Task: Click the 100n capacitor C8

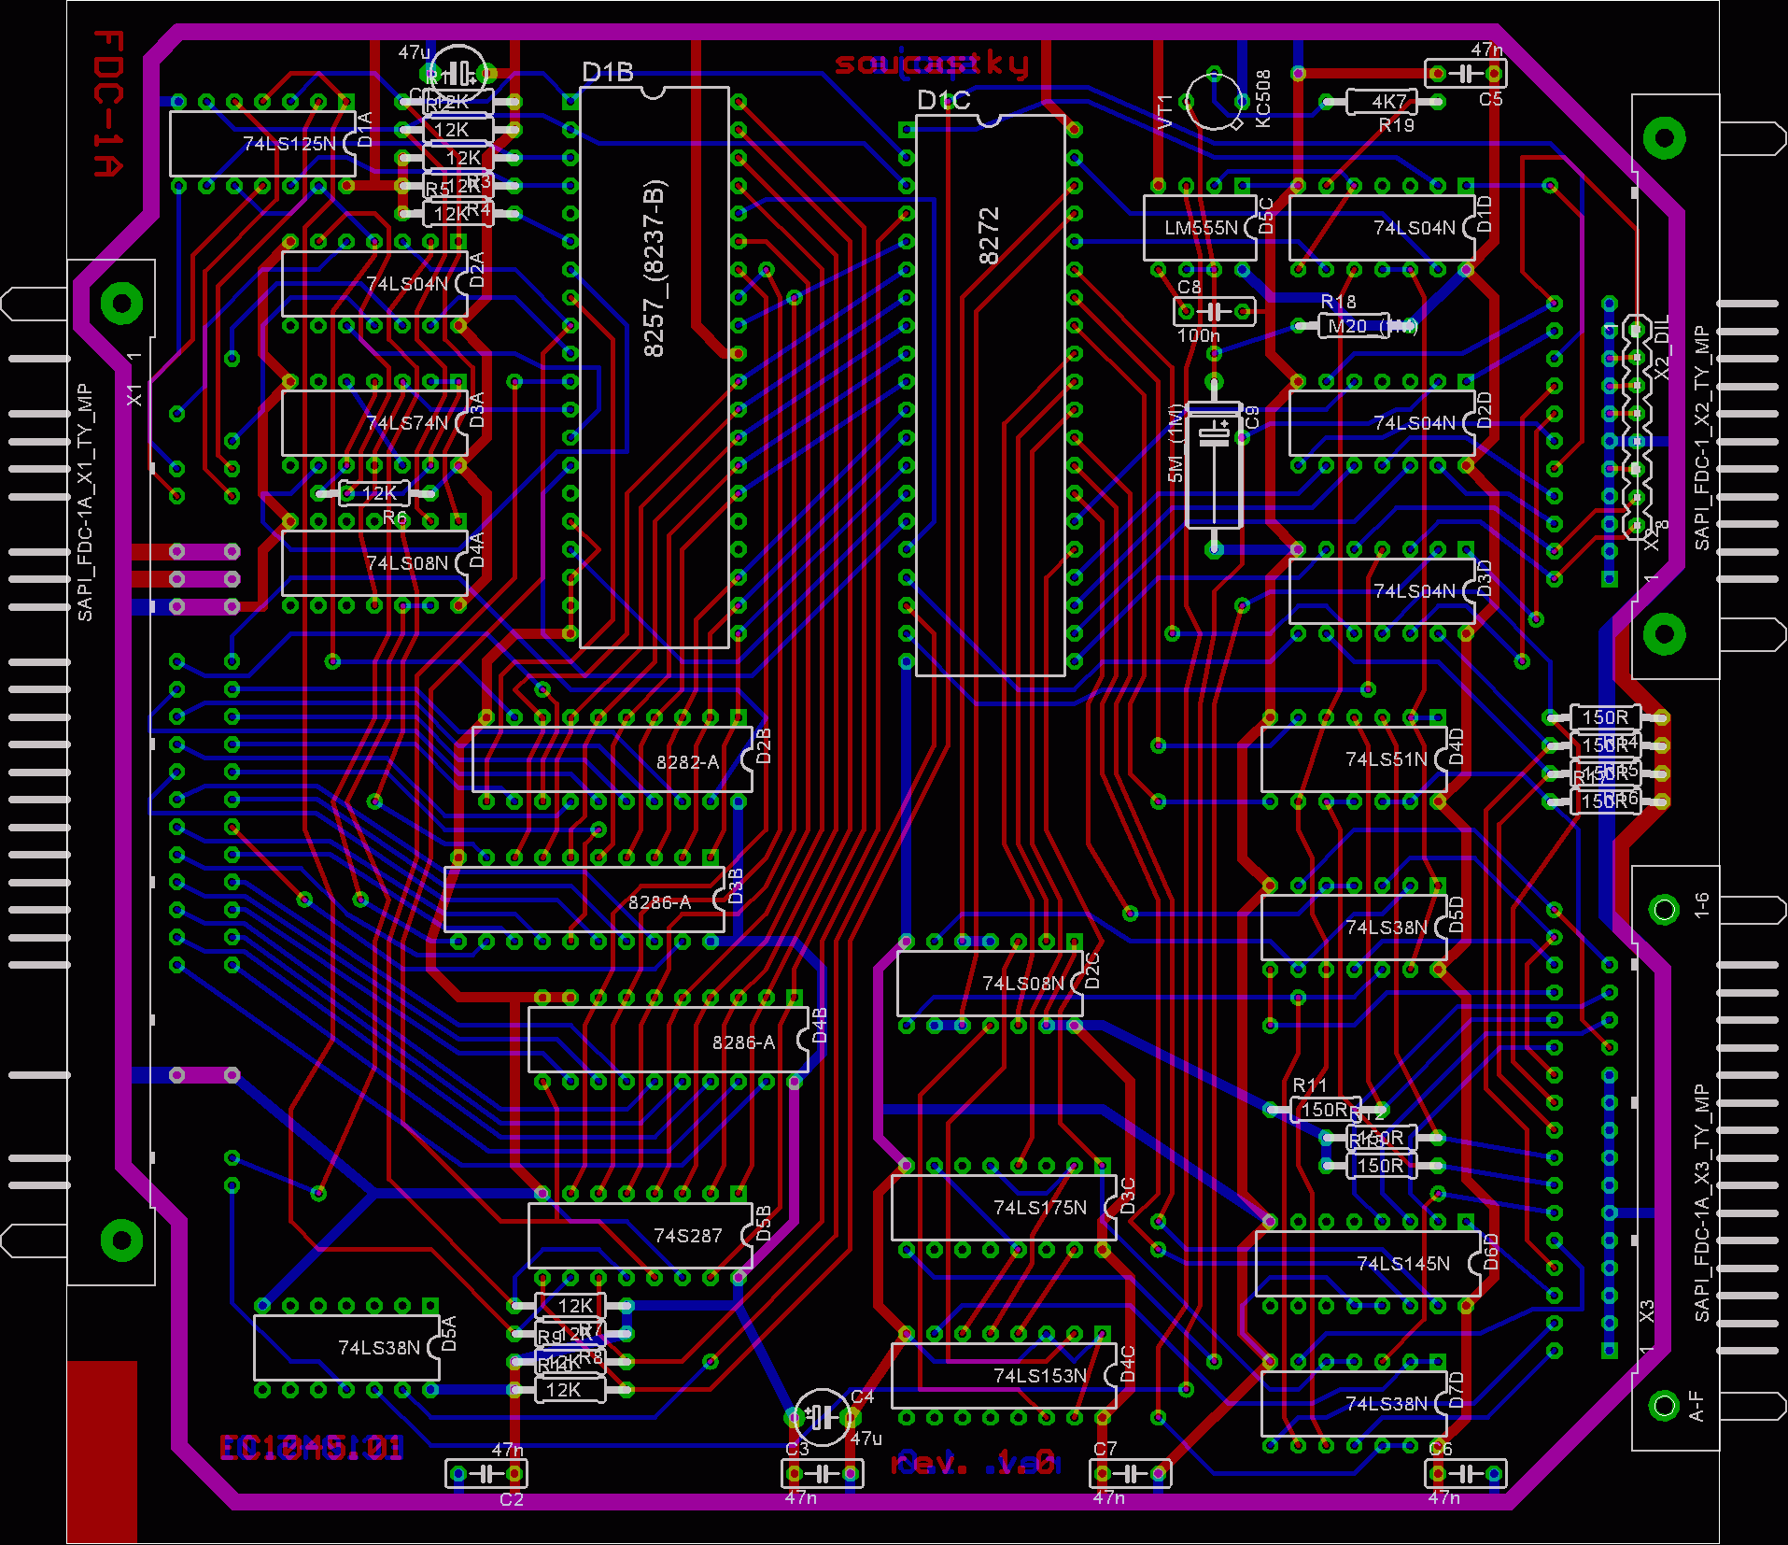Action: pyautogui.click(x=1213, y=311)
